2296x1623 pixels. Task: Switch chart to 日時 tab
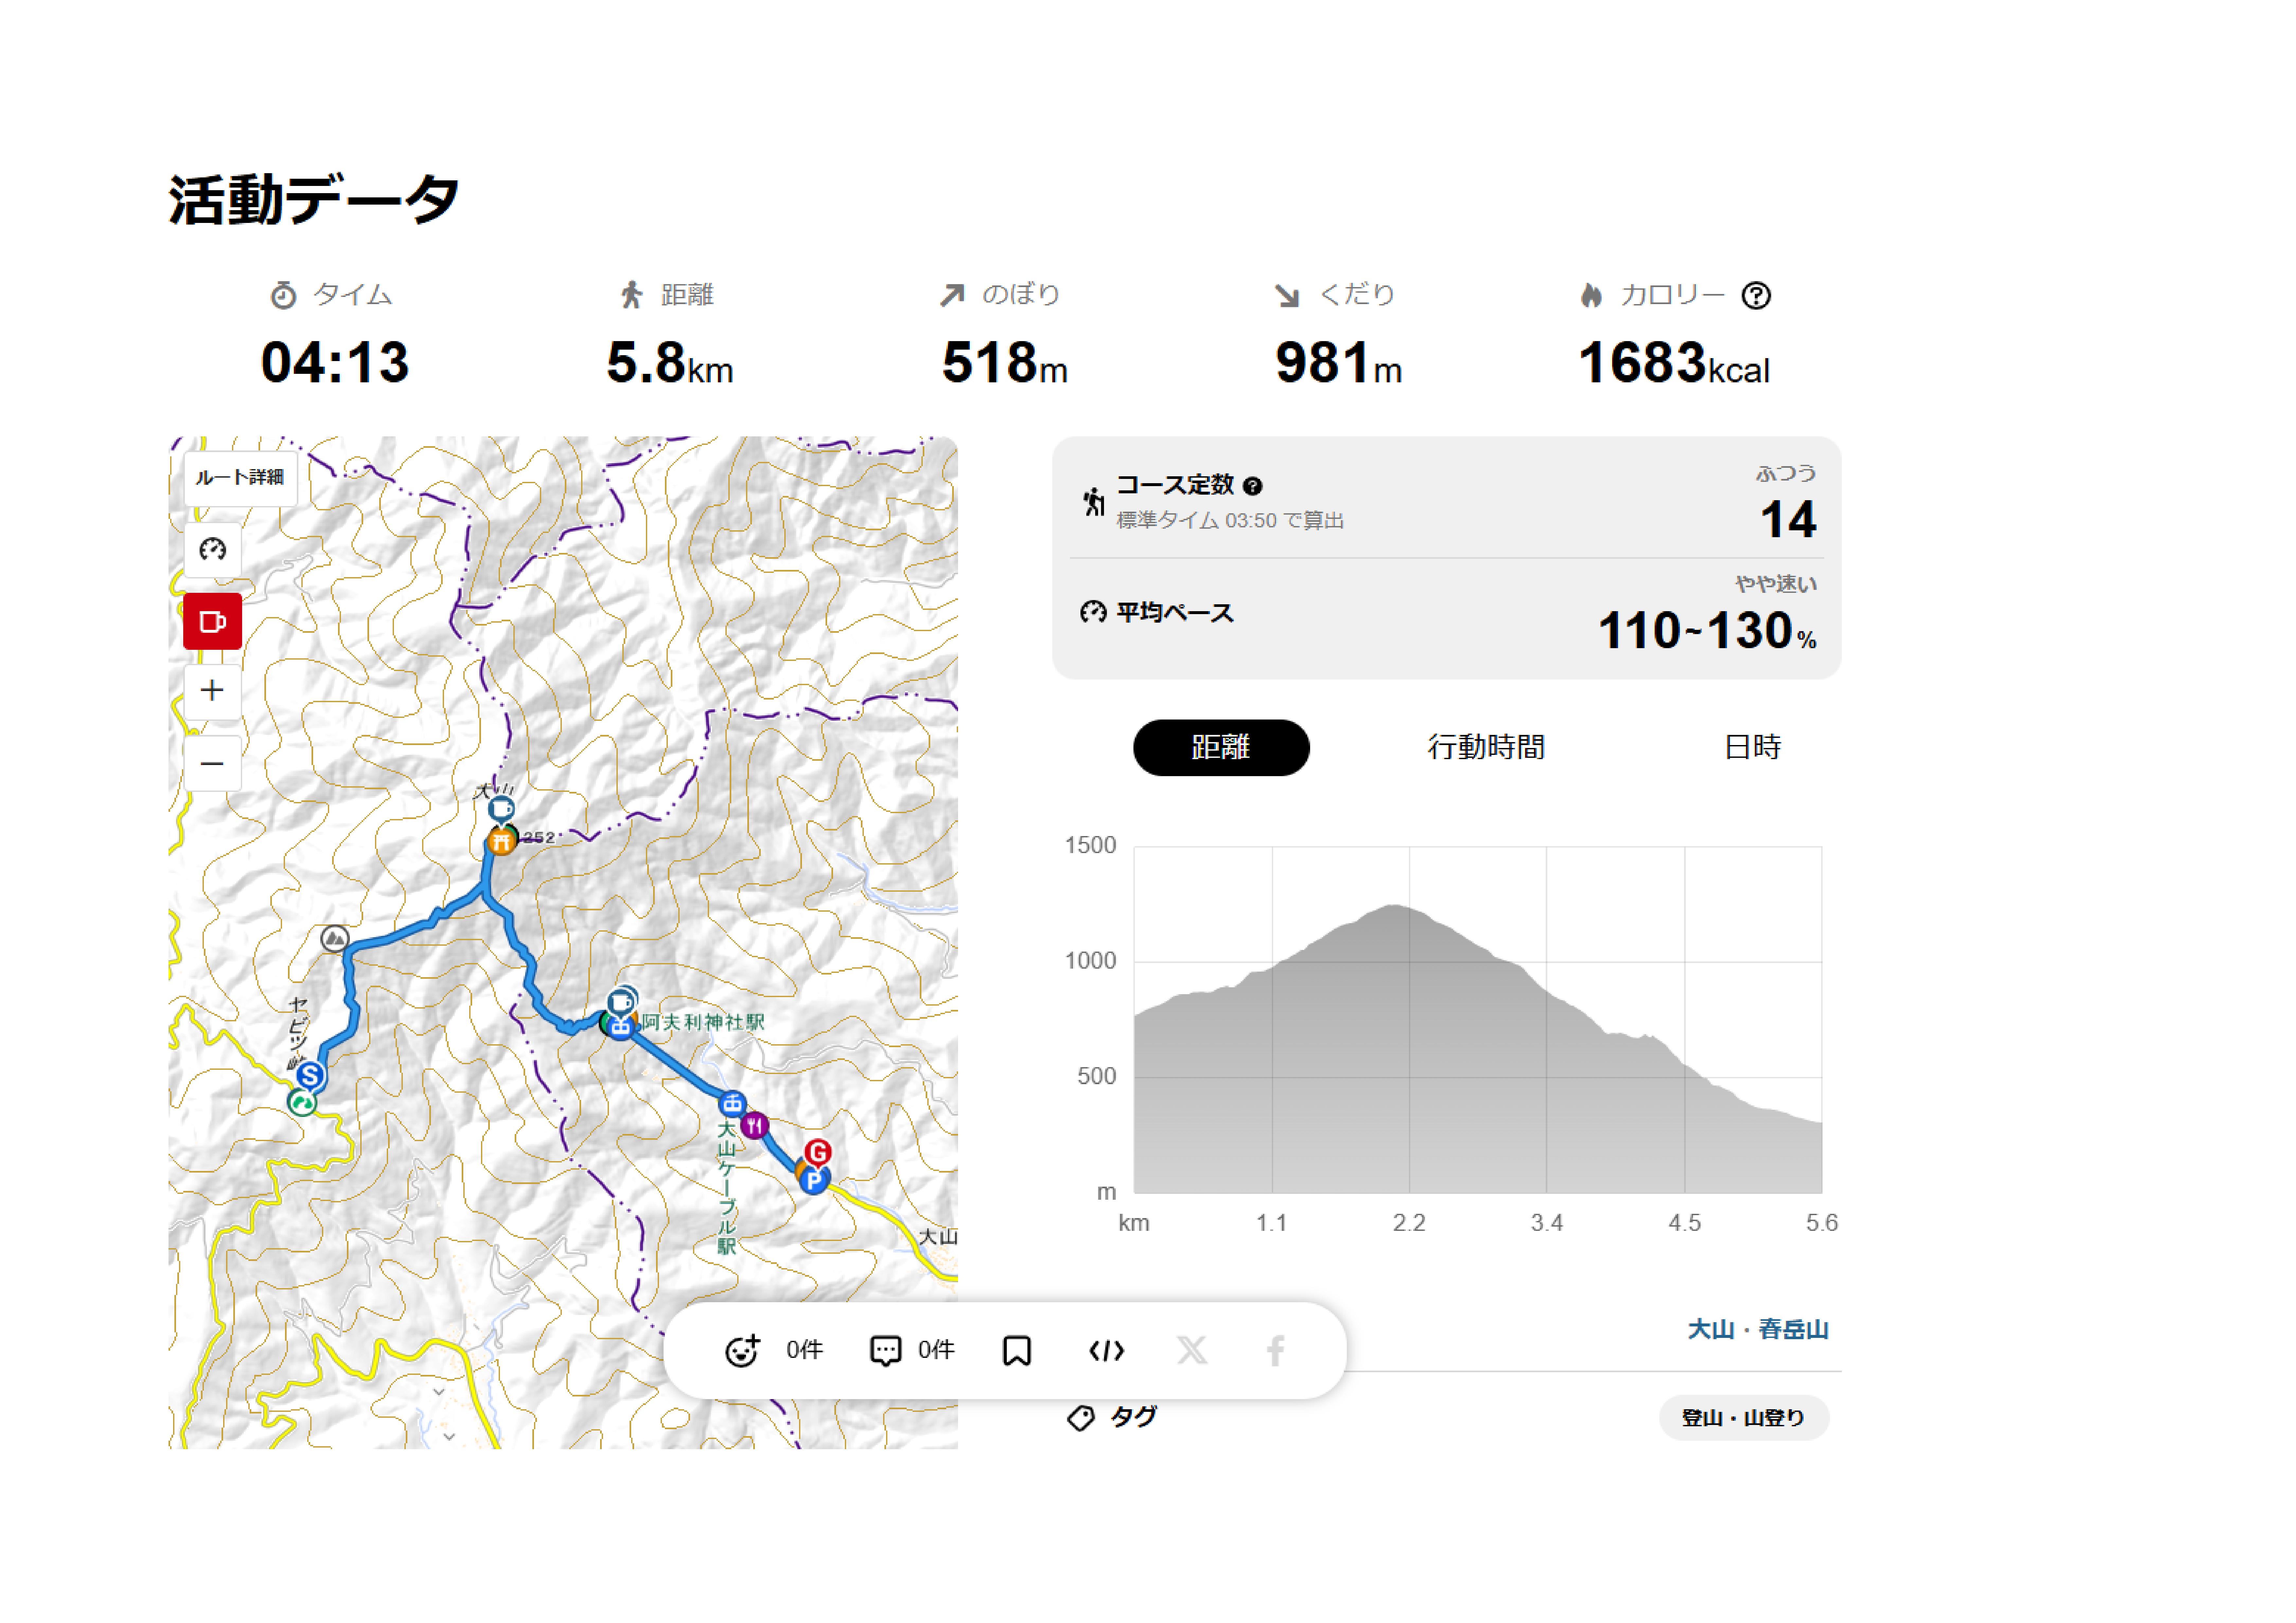1752,747
